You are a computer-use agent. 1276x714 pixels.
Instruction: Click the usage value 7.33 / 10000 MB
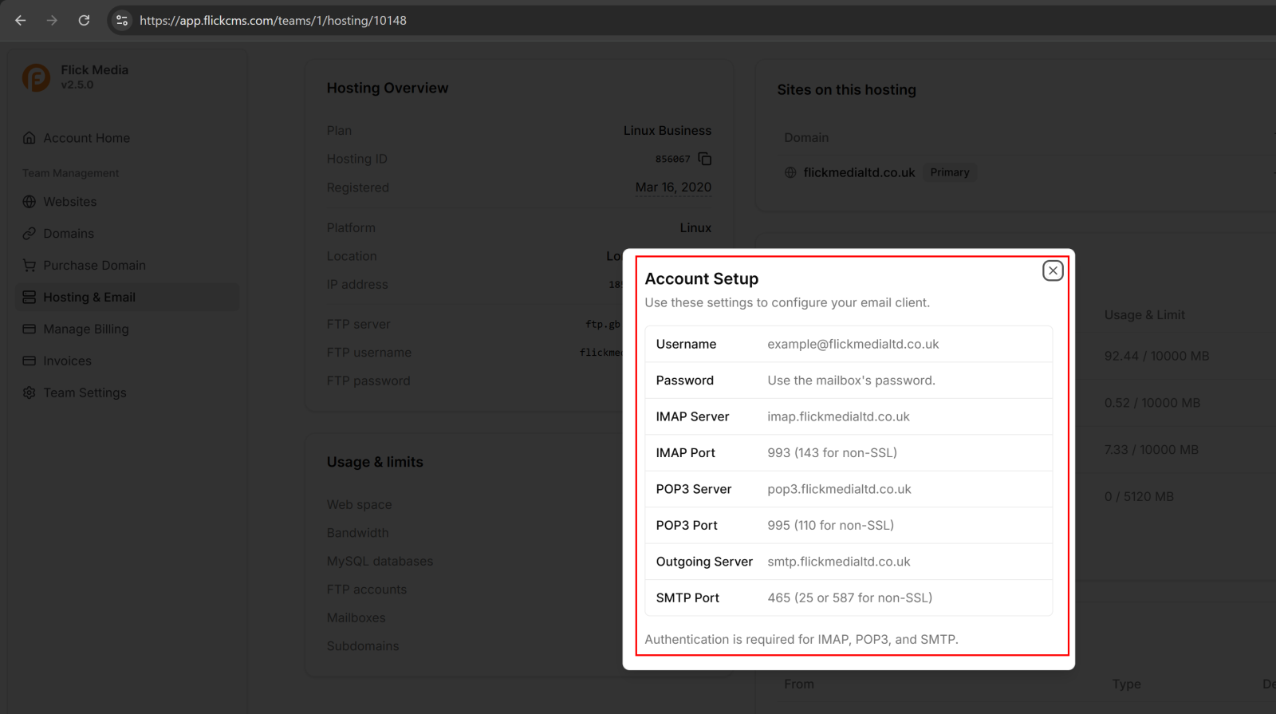point(1151,450)
